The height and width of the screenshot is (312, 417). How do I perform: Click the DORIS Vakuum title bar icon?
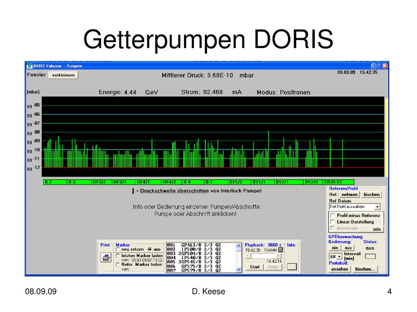click(29, 66)
